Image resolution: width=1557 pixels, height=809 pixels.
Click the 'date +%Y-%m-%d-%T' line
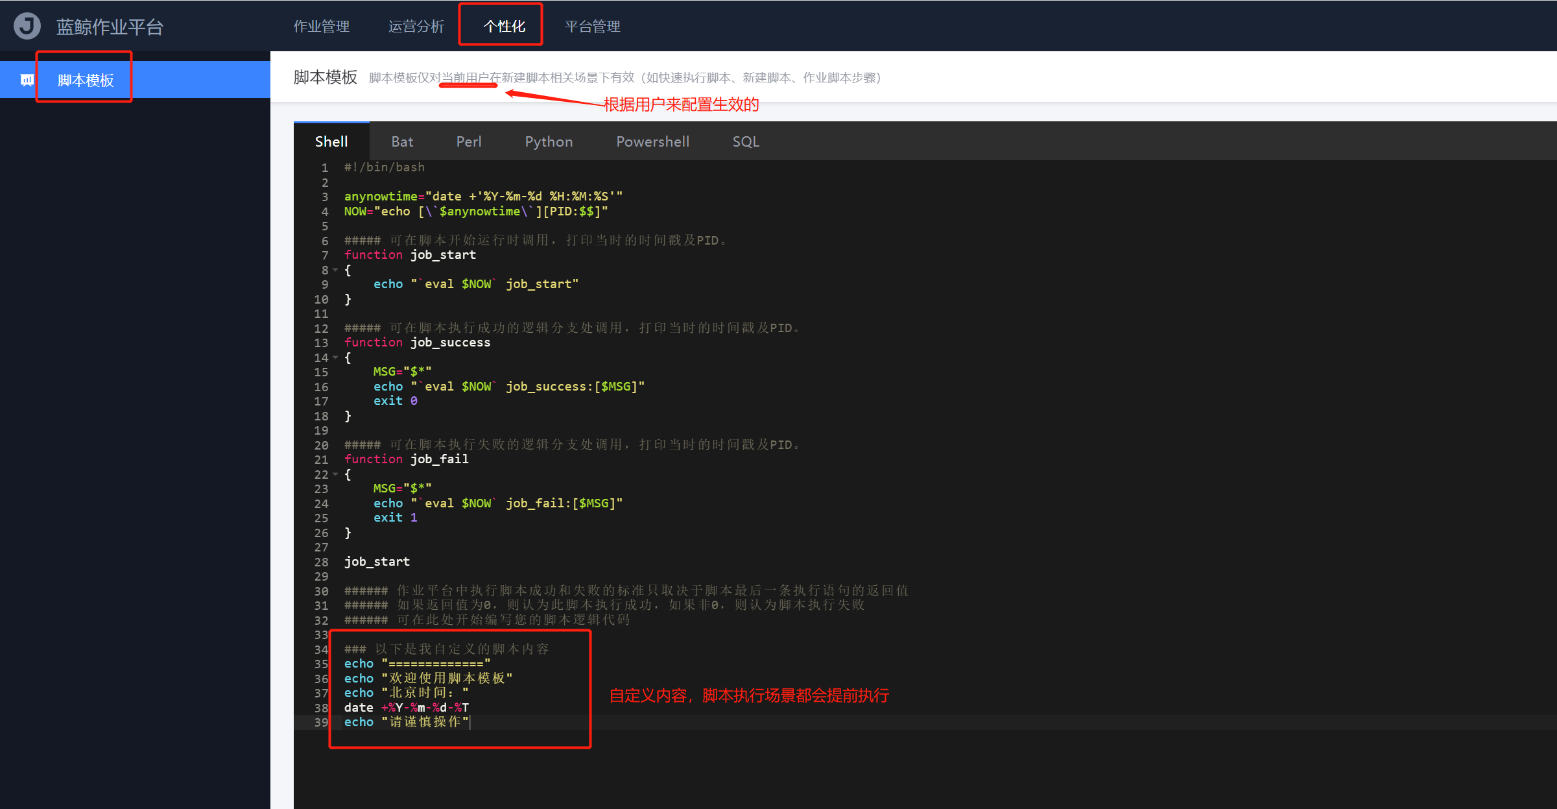coord(407,708)
